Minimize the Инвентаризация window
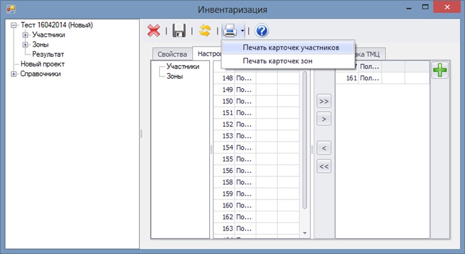Image resolution: width=465 pixels, height=254 pixels. (x=409, y=8)
